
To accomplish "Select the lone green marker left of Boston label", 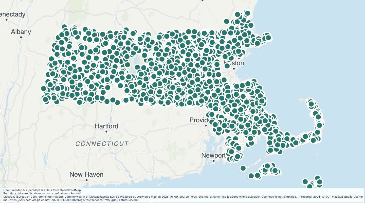I will coord(227,66).
